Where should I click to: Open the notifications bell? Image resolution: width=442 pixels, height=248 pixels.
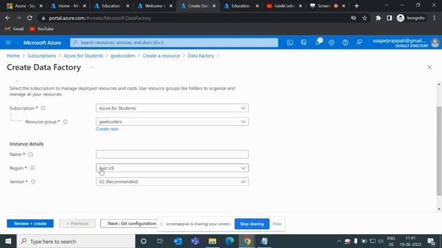(x=318, y=42)
